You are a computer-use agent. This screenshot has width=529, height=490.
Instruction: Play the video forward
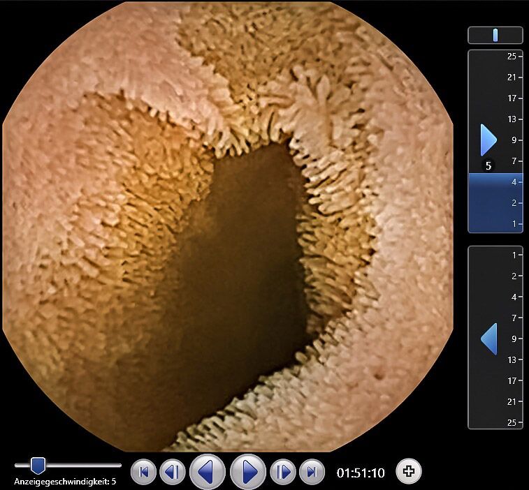[x=248, y=473]
